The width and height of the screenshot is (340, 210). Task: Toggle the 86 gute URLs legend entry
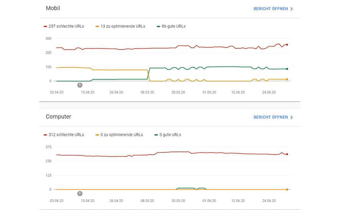[x=171, y=26]
